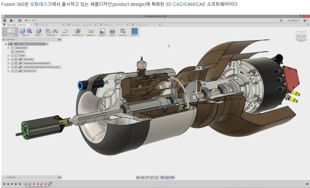Collapse the toolbar with the chevron arrow
The image size is (310, 188).
tap(308, 25)
